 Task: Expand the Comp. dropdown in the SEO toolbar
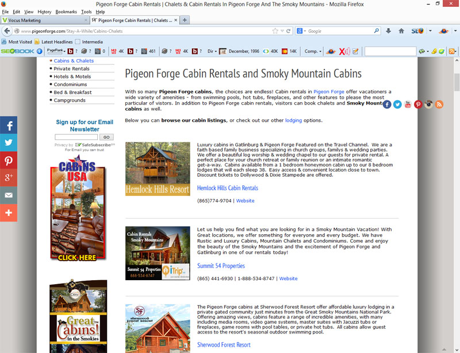(x=313, y=51)
